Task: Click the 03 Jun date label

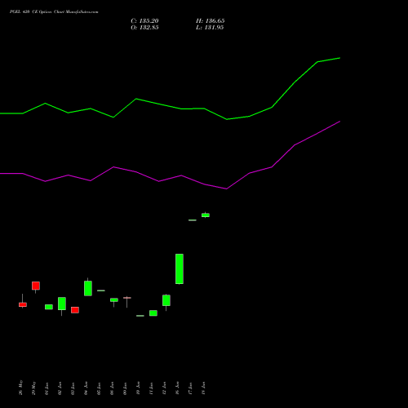Action: 73,388
